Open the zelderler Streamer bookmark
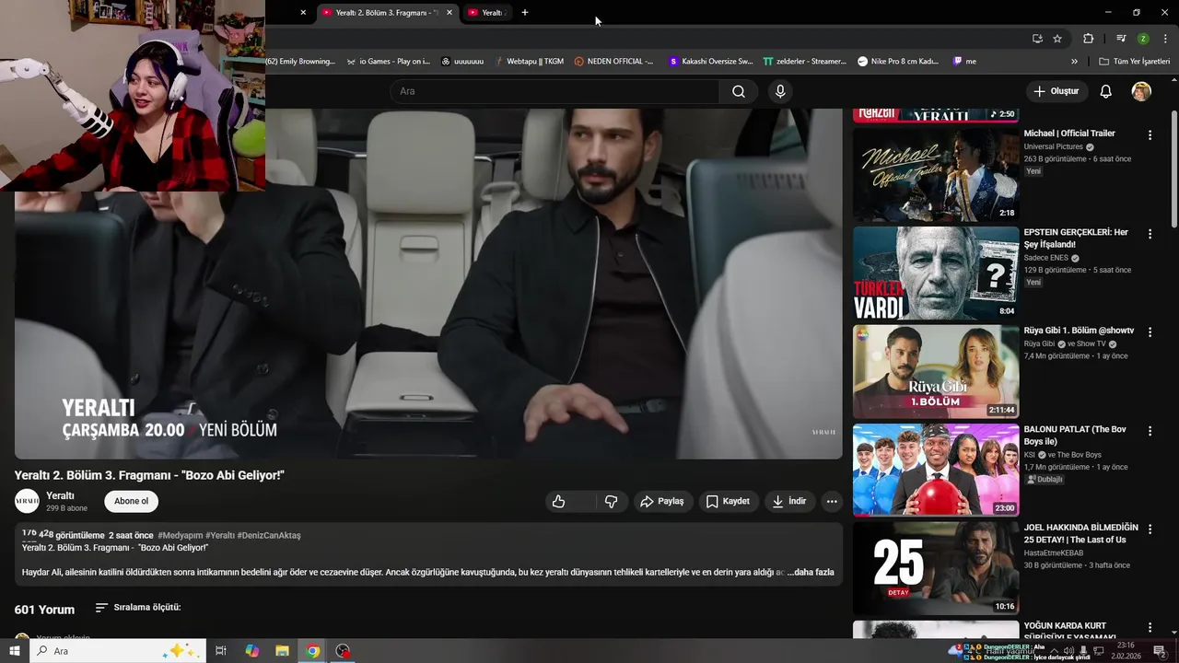The width and height of the screenshot is (1179, 663). [x=805, y=62]
